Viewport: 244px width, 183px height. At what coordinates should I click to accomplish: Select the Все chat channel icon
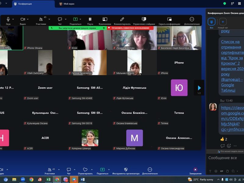click(211, 22)
